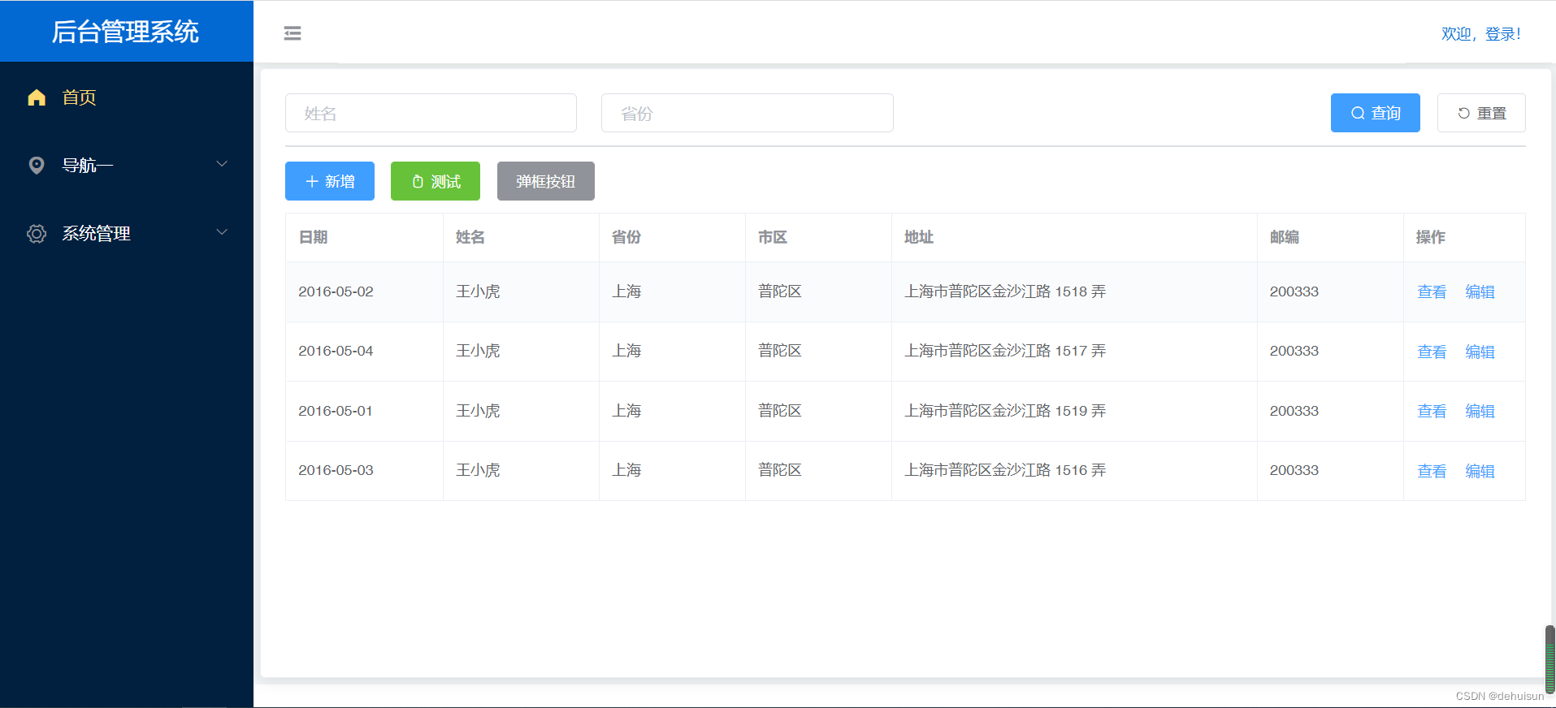Click the gear icon for 系统管理
1556x708 pixels.
point(37,234)
